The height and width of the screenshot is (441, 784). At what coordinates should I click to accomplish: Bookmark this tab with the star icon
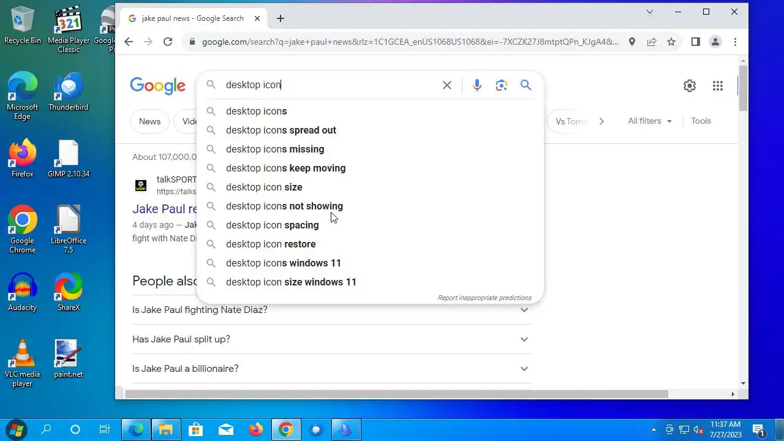coord(671,42)
